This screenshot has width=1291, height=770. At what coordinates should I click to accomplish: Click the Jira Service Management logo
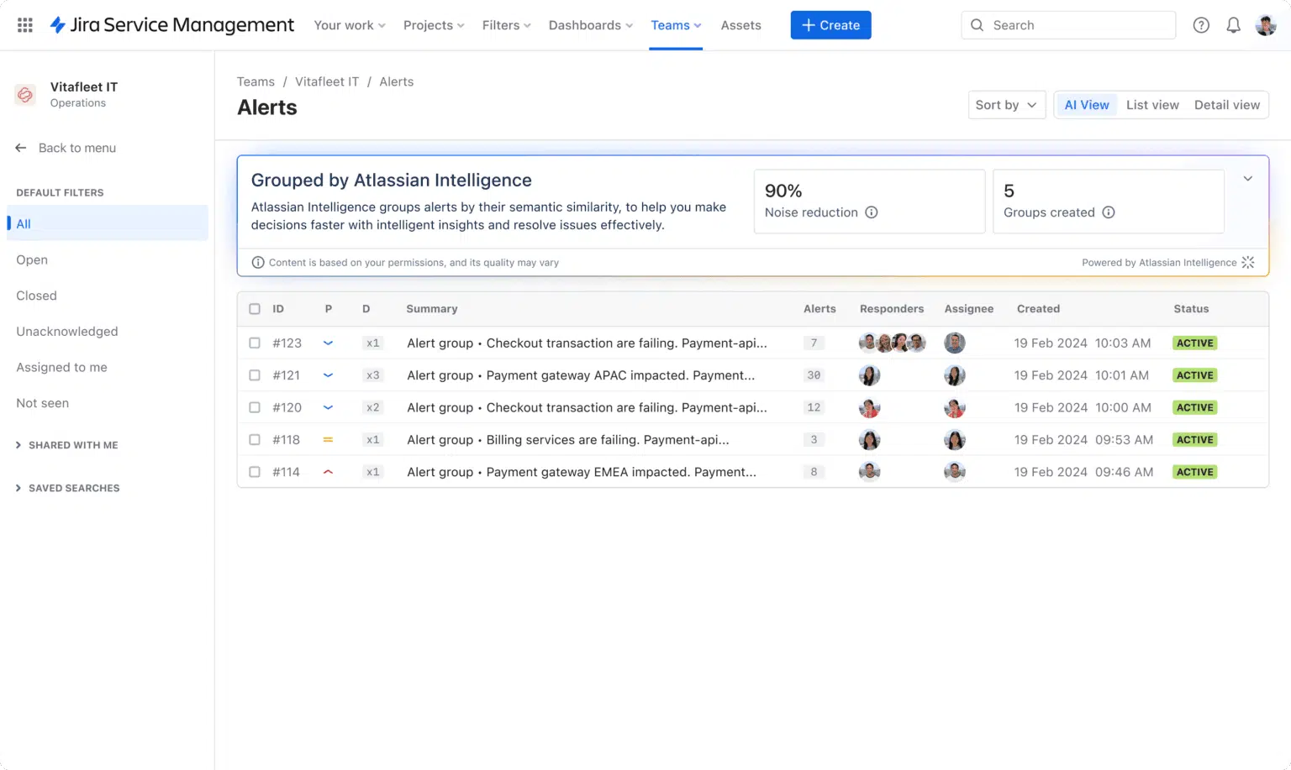tap(172, 25)
